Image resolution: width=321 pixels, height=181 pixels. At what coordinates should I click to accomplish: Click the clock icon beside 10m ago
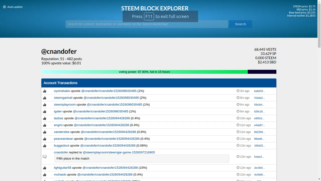point(238,118)
